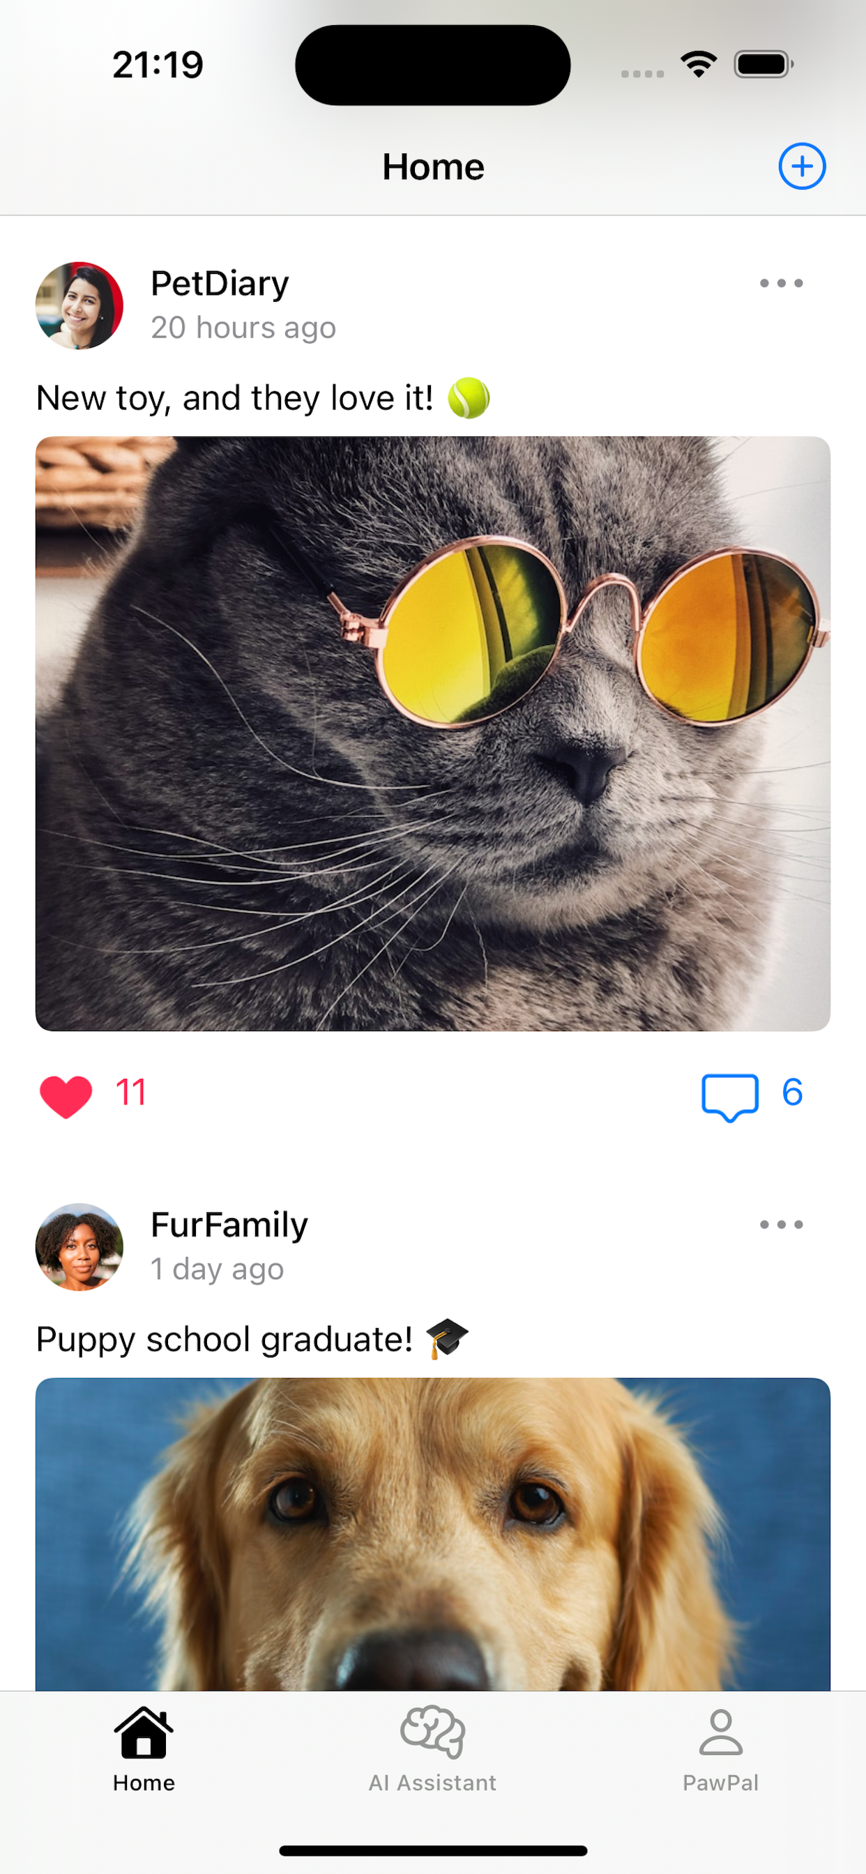This screenshot has width=866, height=1874.
Task: Open the golden retriever photo
Action: point(433,1534)
